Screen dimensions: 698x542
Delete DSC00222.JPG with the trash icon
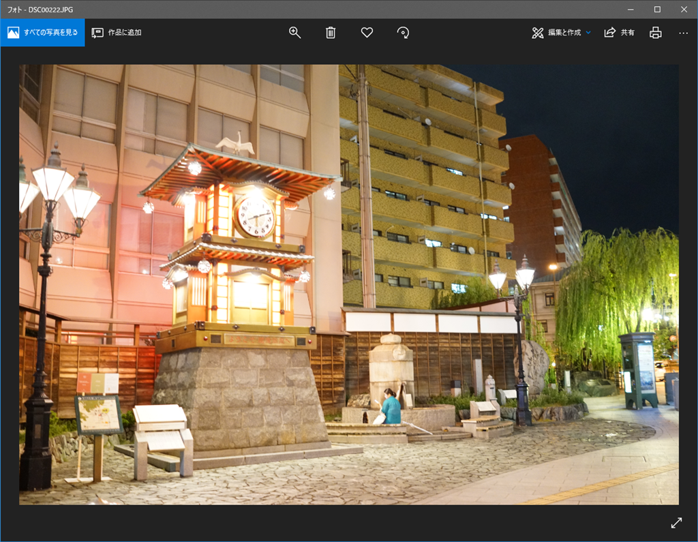point(331,32)
